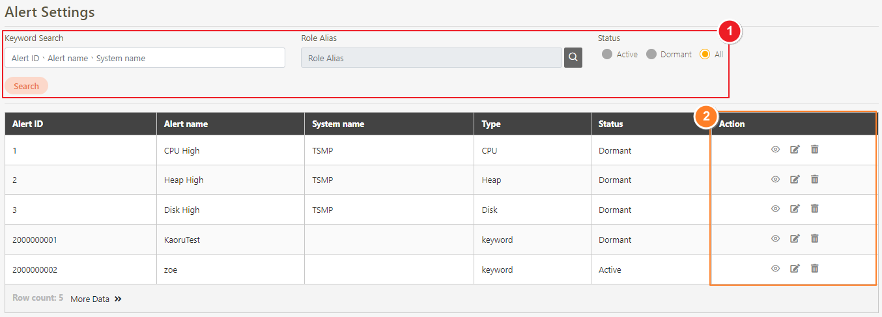Click the Alert ID column header
882x317 pixels.
click(x=28, y=124)
